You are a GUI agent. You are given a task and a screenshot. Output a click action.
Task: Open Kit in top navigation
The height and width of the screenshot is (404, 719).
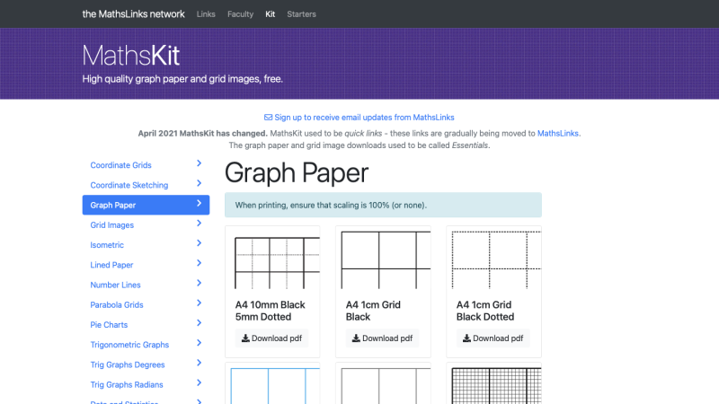(x=271, y=14)
